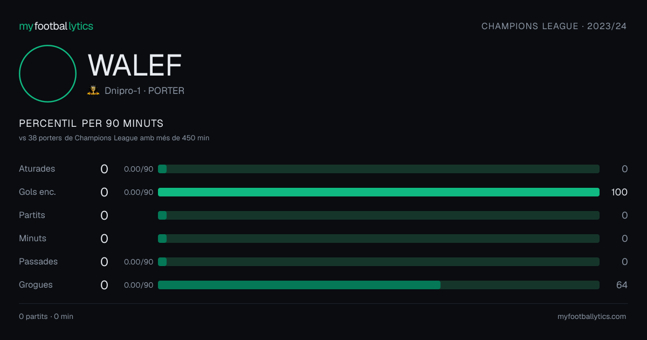Click the Aturades percentile bar

pyautogui.click(x=378, y=169)
